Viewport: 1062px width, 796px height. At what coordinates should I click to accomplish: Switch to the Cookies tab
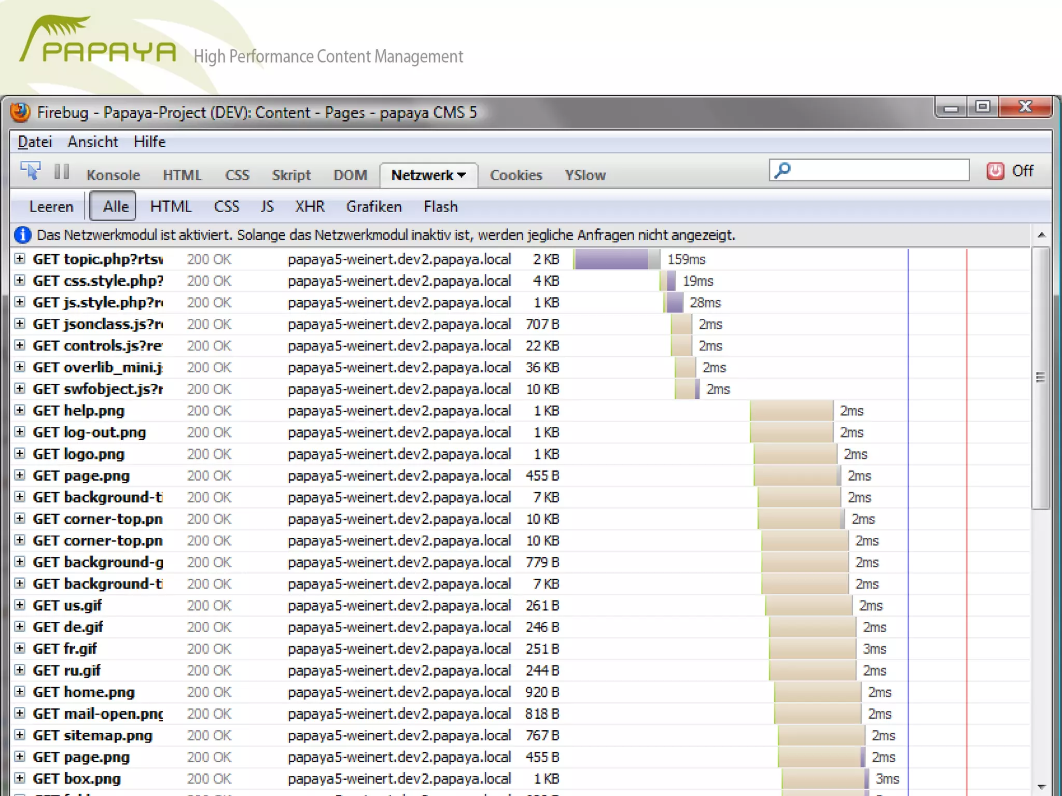pyautogui.click(x=516, y=175)
